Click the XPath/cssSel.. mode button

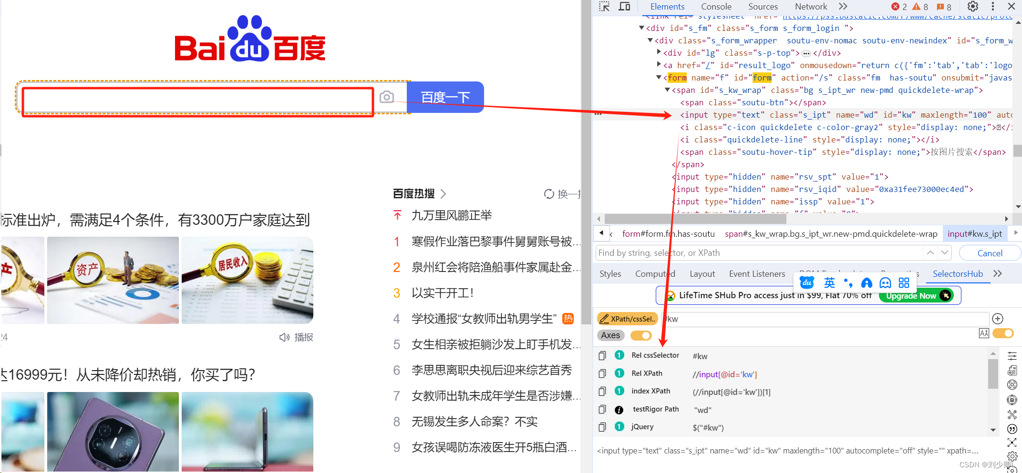627,319
